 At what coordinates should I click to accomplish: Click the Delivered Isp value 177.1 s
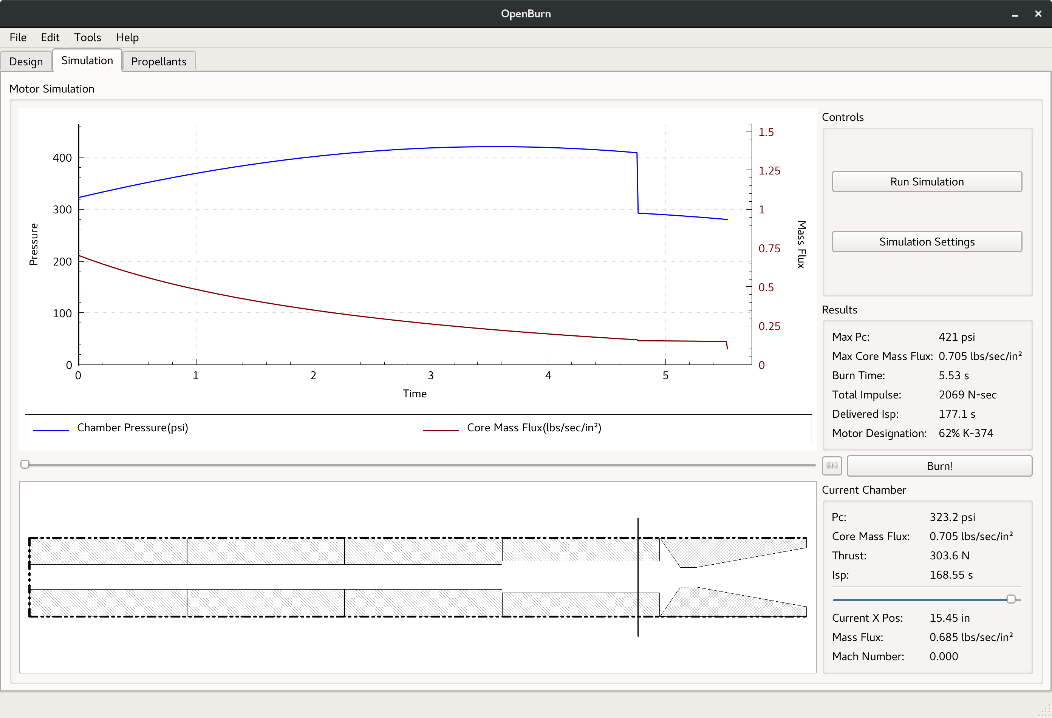(956, 414)
